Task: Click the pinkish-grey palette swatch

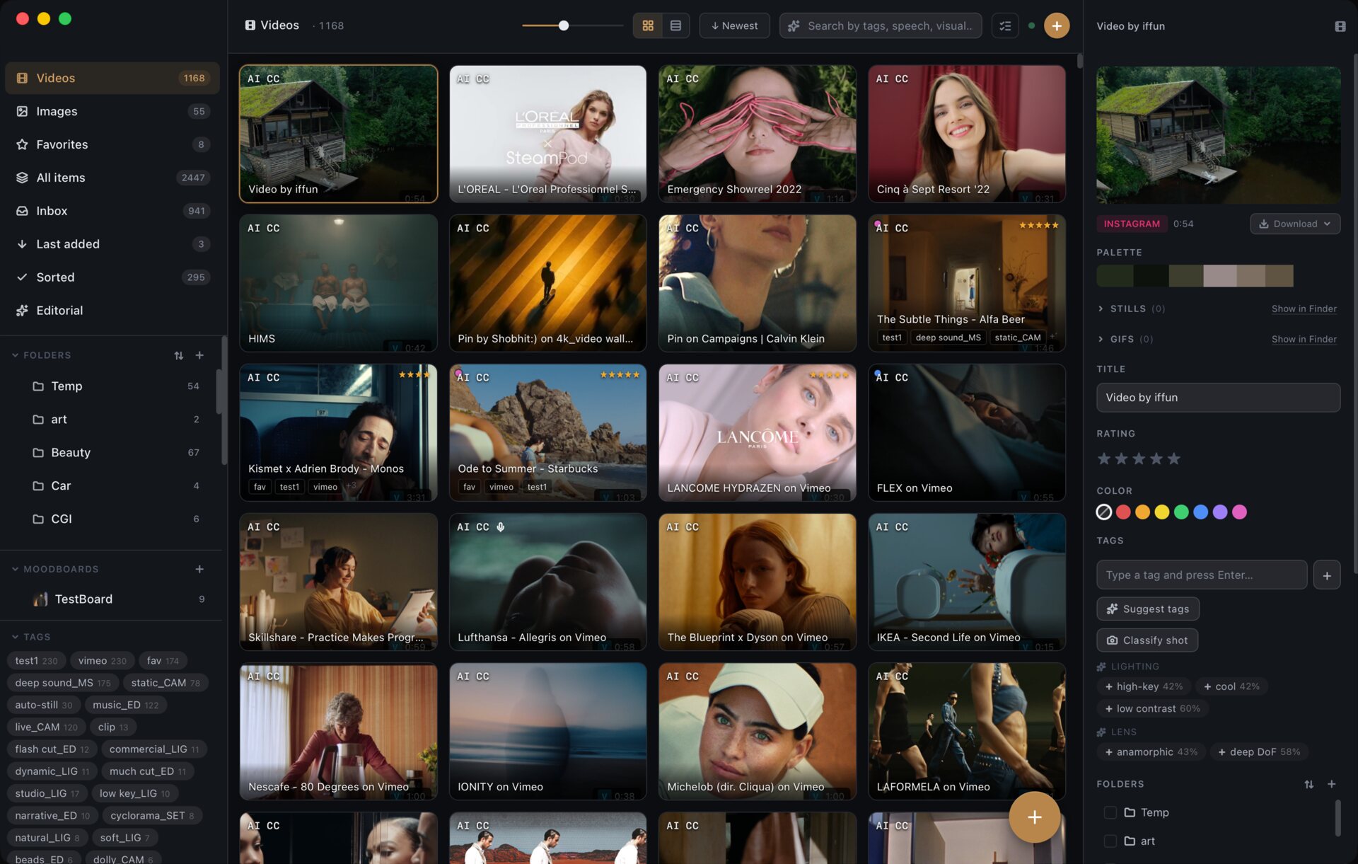Action: [1220, 276]
